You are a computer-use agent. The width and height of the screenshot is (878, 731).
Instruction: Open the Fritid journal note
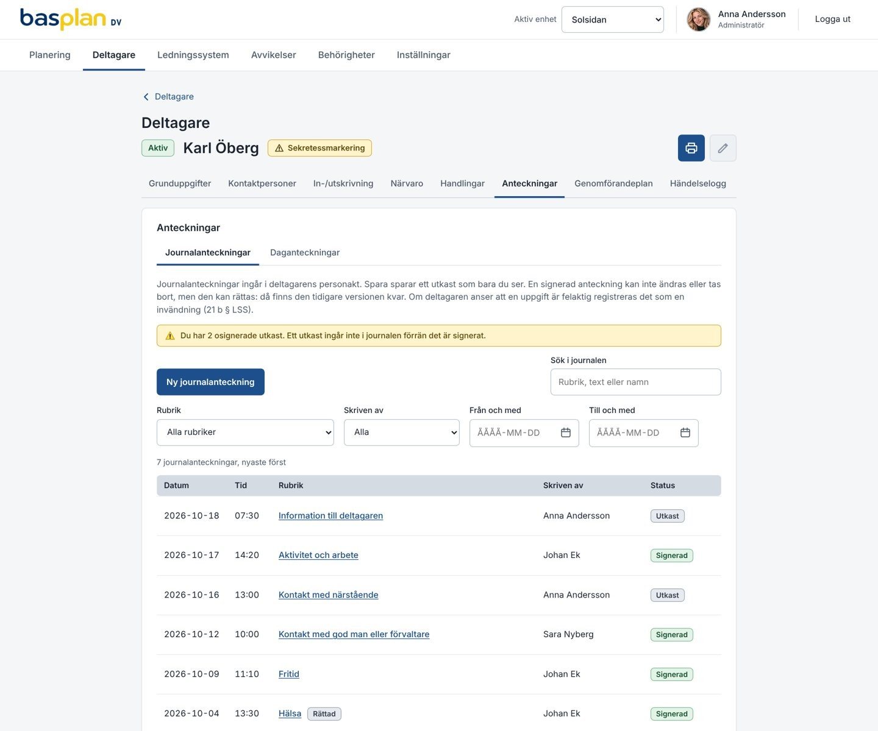pos(289,674)
